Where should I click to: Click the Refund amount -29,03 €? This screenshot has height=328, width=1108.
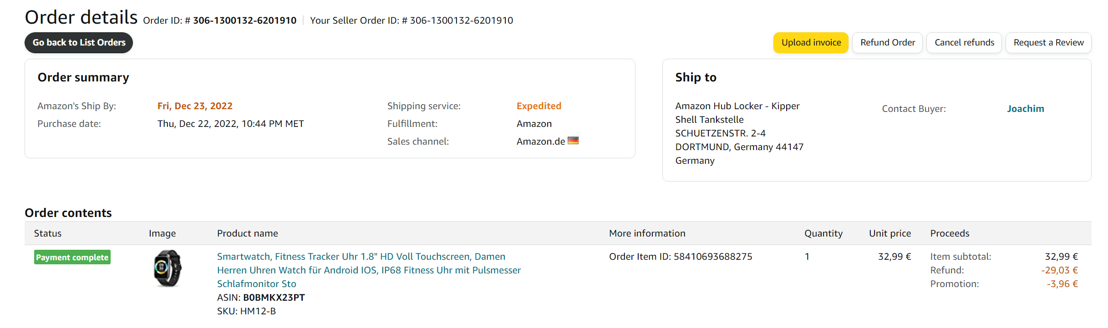tap(1059, 270)
